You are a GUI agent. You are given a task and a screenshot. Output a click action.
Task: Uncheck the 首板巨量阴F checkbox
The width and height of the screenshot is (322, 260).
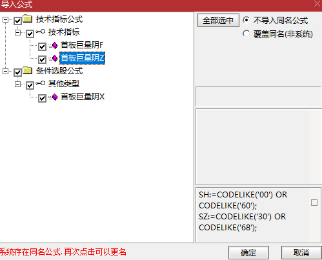(42, 46)
